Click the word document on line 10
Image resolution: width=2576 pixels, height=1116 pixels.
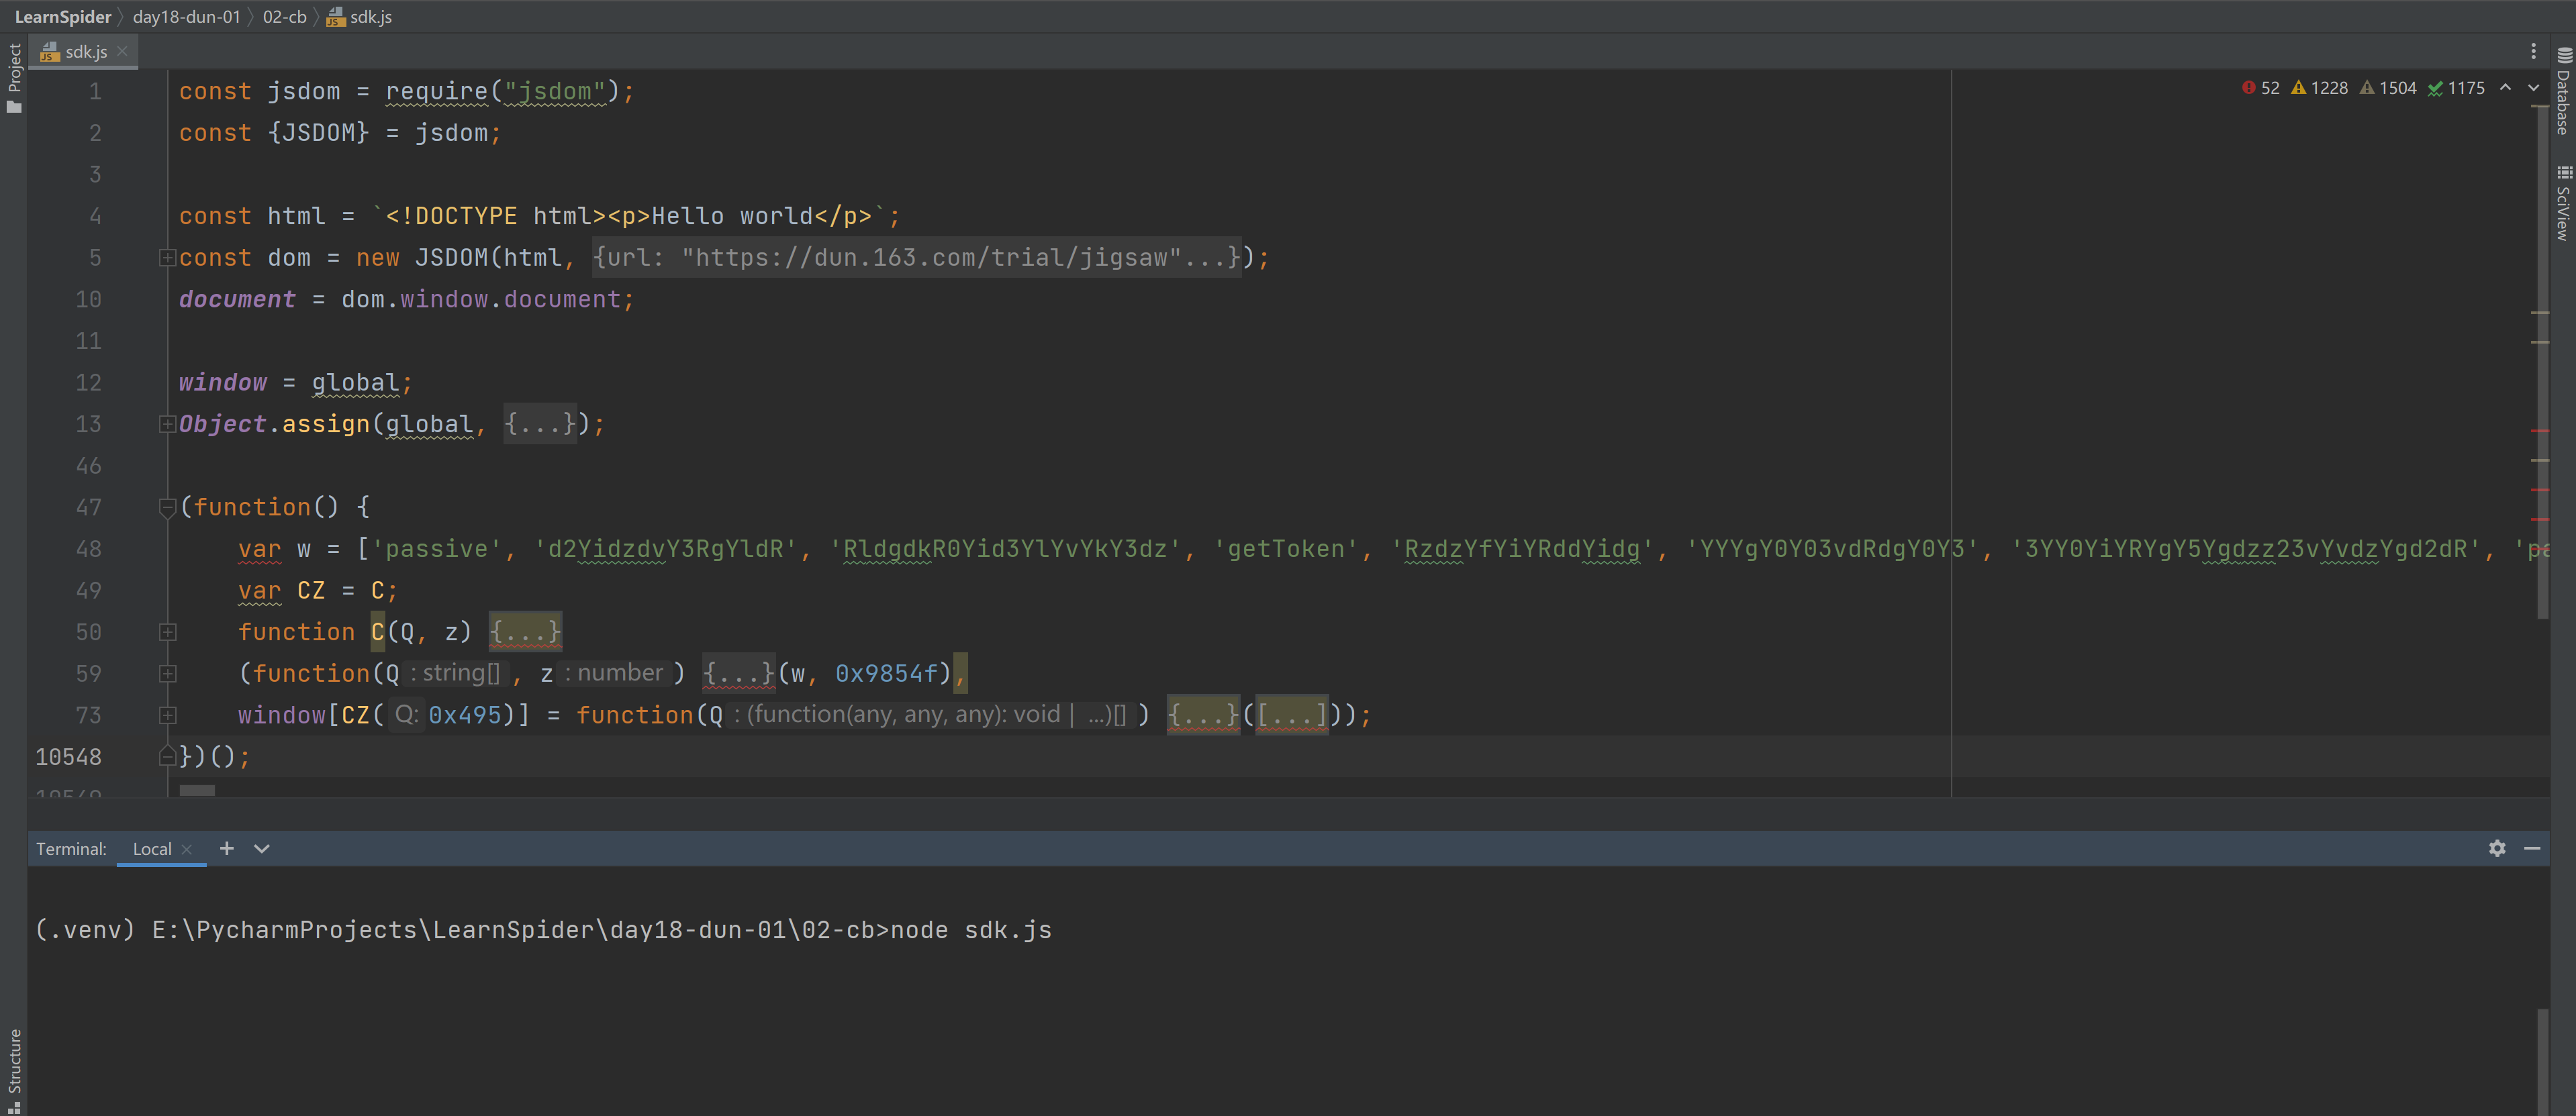tap(237, 300)
